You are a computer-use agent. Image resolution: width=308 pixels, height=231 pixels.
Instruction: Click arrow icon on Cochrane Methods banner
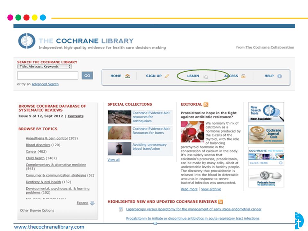[280, 163]
